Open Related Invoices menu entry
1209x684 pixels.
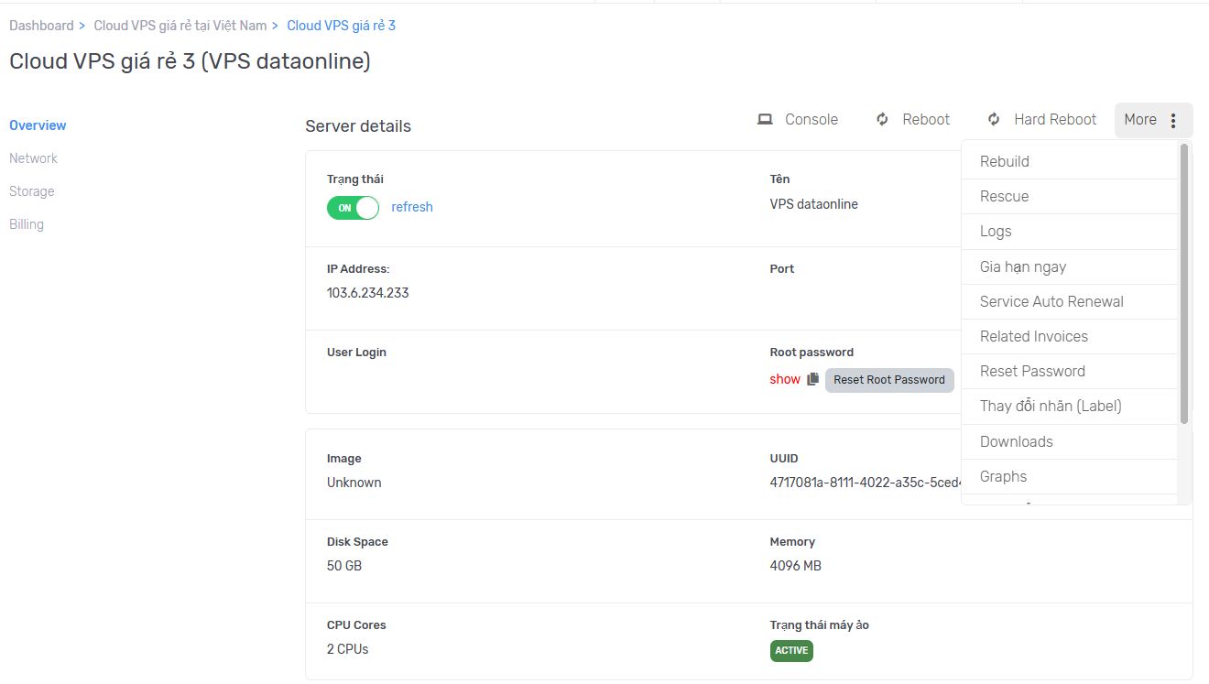coord(1069,336)
